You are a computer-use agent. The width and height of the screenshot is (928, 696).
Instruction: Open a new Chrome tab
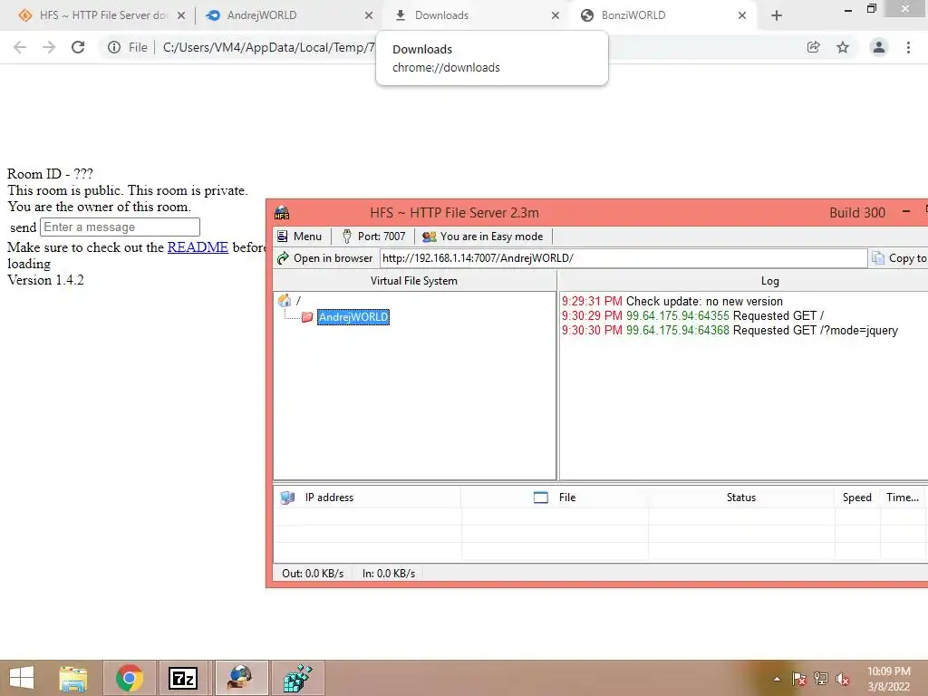777,15
